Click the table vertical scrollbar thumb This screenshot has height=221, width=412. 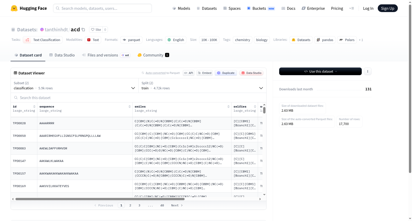(x=264, y=110)
